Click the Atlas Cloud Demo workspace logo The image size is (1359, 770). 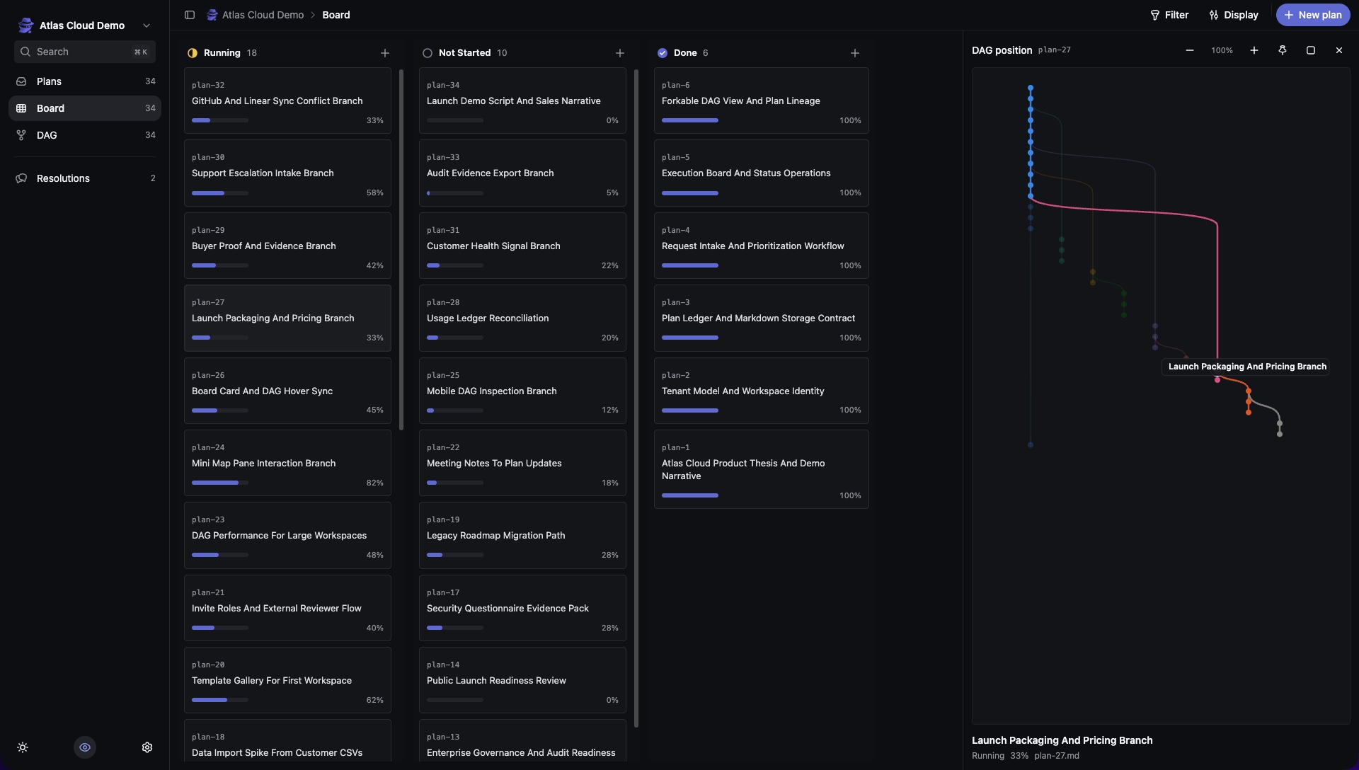[26, 25]
